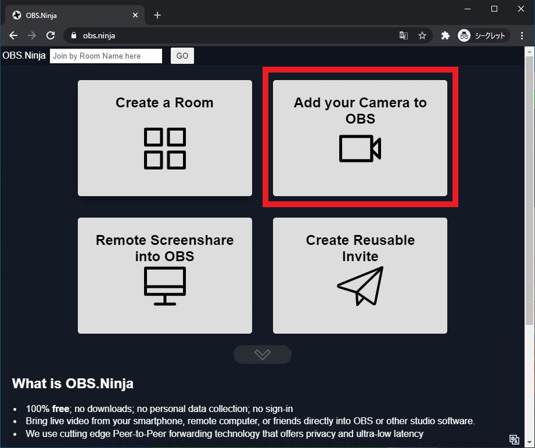Click the obs.ninja address bar URL
Screen dimensions: 535x448
[99, 35]
